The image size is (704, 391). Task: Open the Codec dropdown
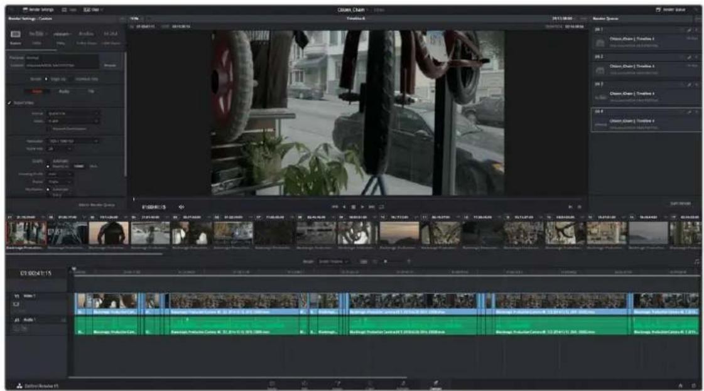[73, 121]
